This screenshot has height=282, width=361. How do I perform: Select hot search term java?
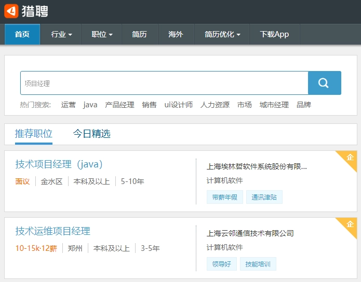point(90,105)
